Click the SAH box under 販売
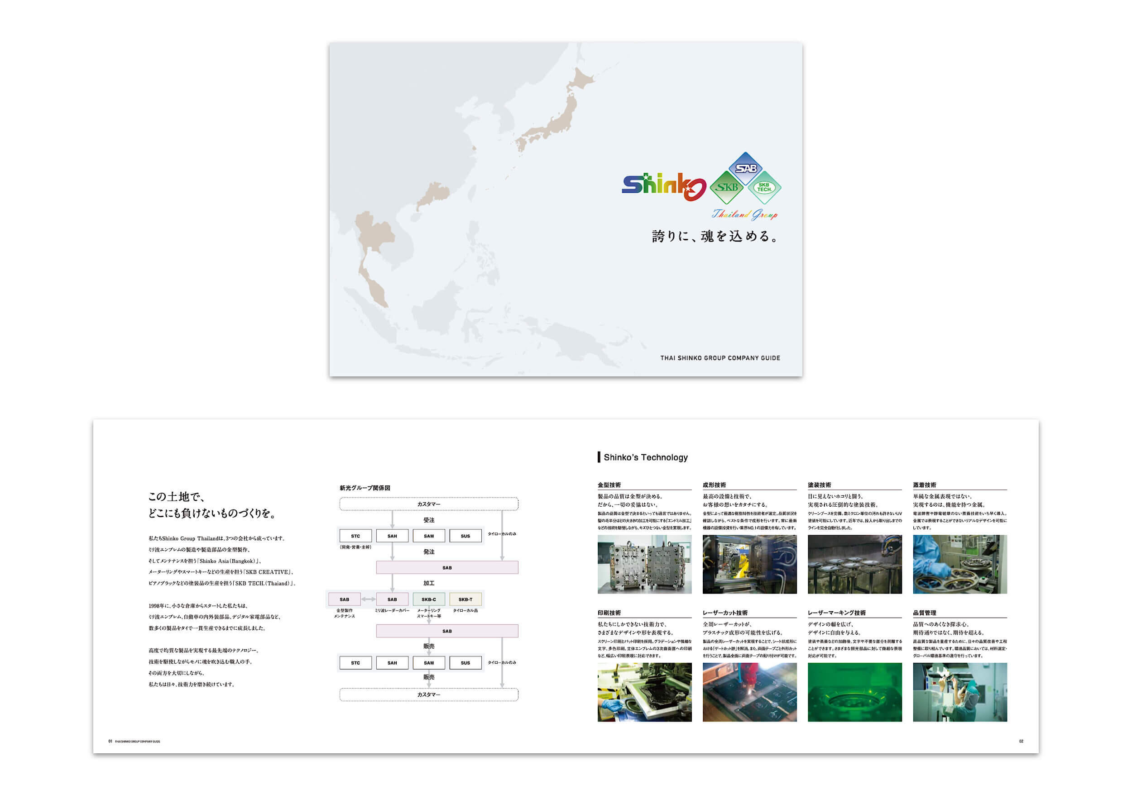 (392, 663)
